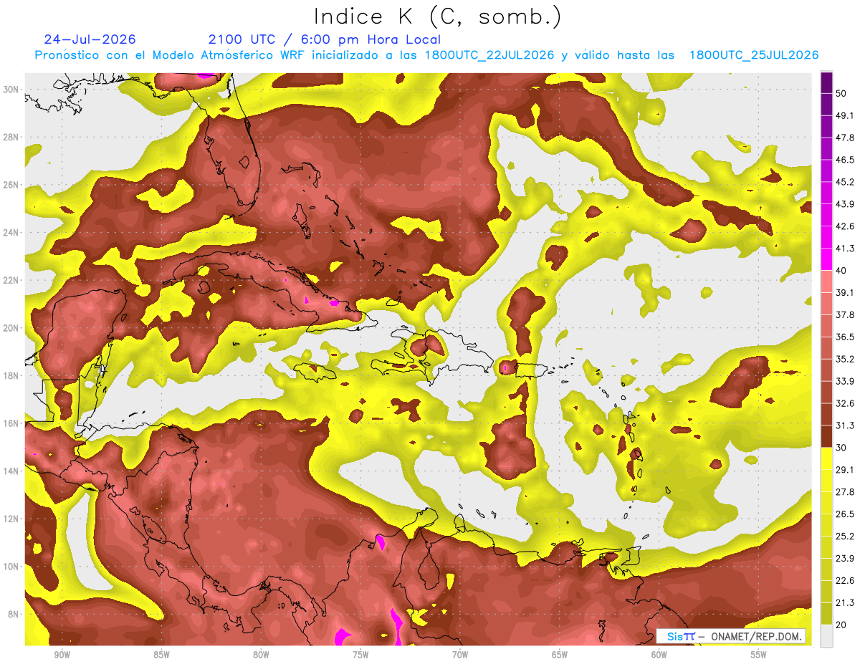Click the '16N' latitude label
This screenshot has height=664, width=860.
tap(12, 423)
